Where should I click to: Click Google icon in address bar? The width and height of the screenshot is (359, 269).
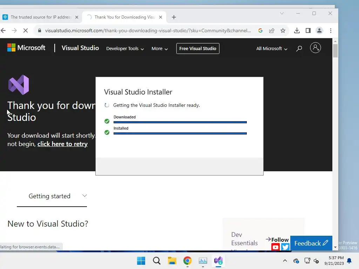tap(260, 30)
